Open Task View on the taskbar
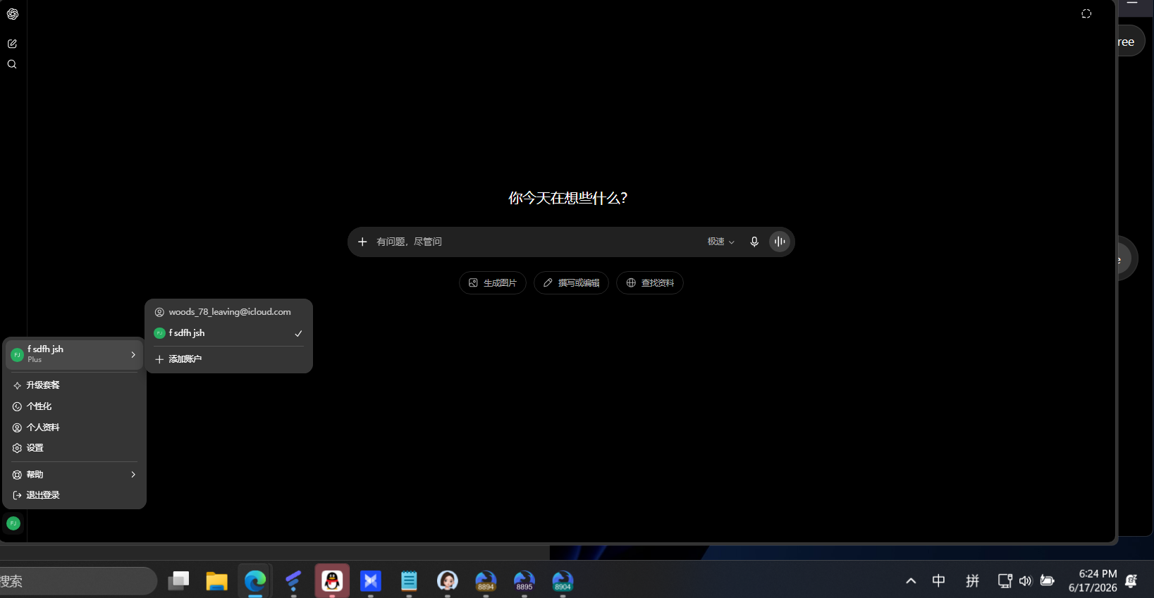 tap(178, 581)
